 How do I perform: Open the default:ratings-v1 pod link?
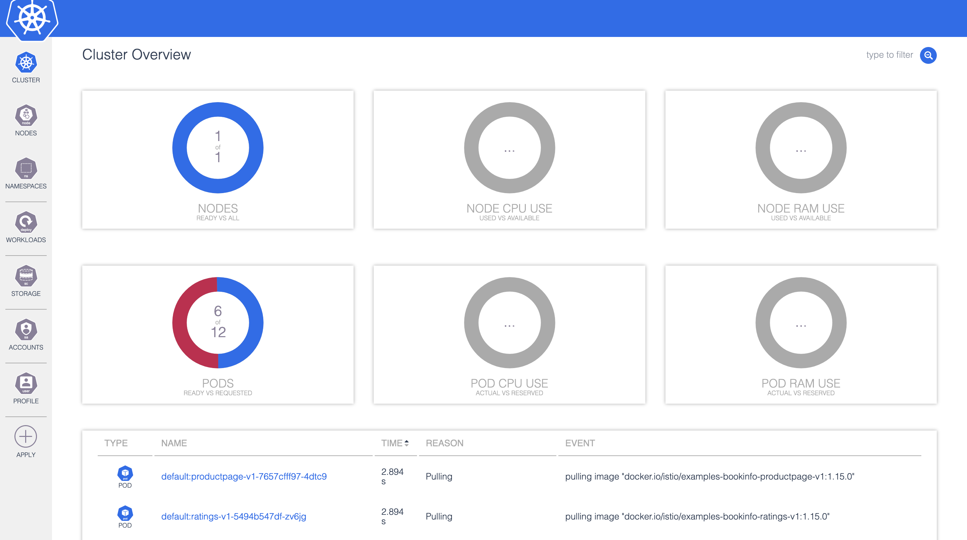click(x=233, y=516)
